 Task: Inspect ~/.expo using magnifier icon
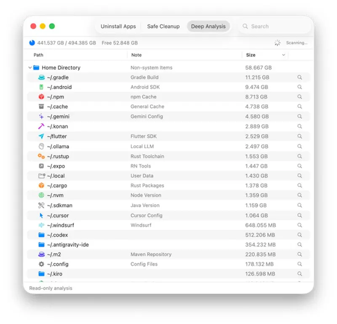tap(300, 166)
